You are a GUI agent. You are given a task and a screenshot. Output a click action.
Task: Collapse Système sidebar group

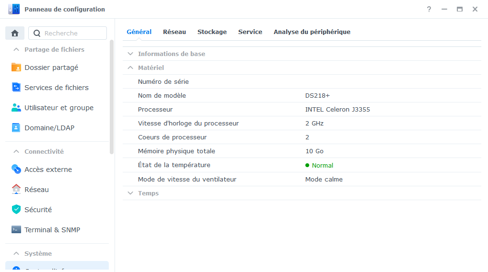point(16,254)
